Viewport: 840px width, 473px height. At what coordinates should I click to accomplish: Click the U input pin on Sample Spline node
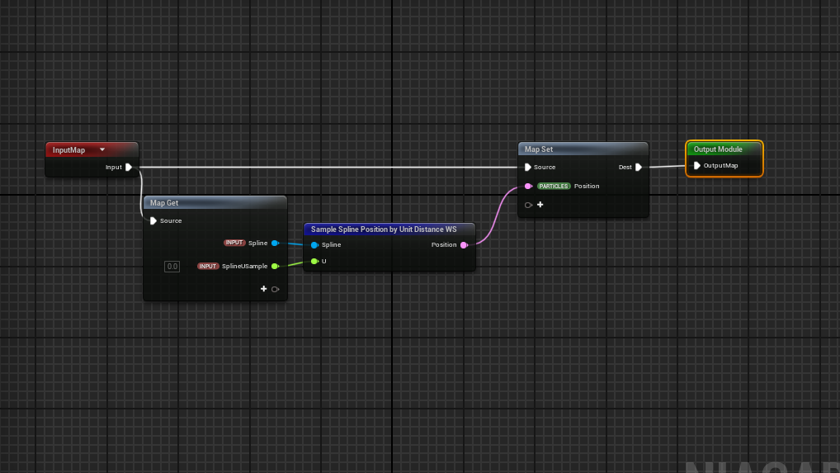tap(314, 261)
